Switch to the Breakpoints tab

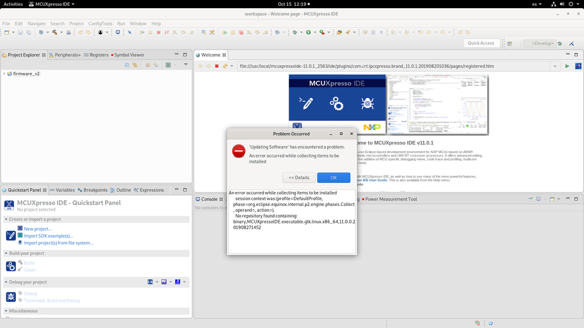click(x=92, y=190)
